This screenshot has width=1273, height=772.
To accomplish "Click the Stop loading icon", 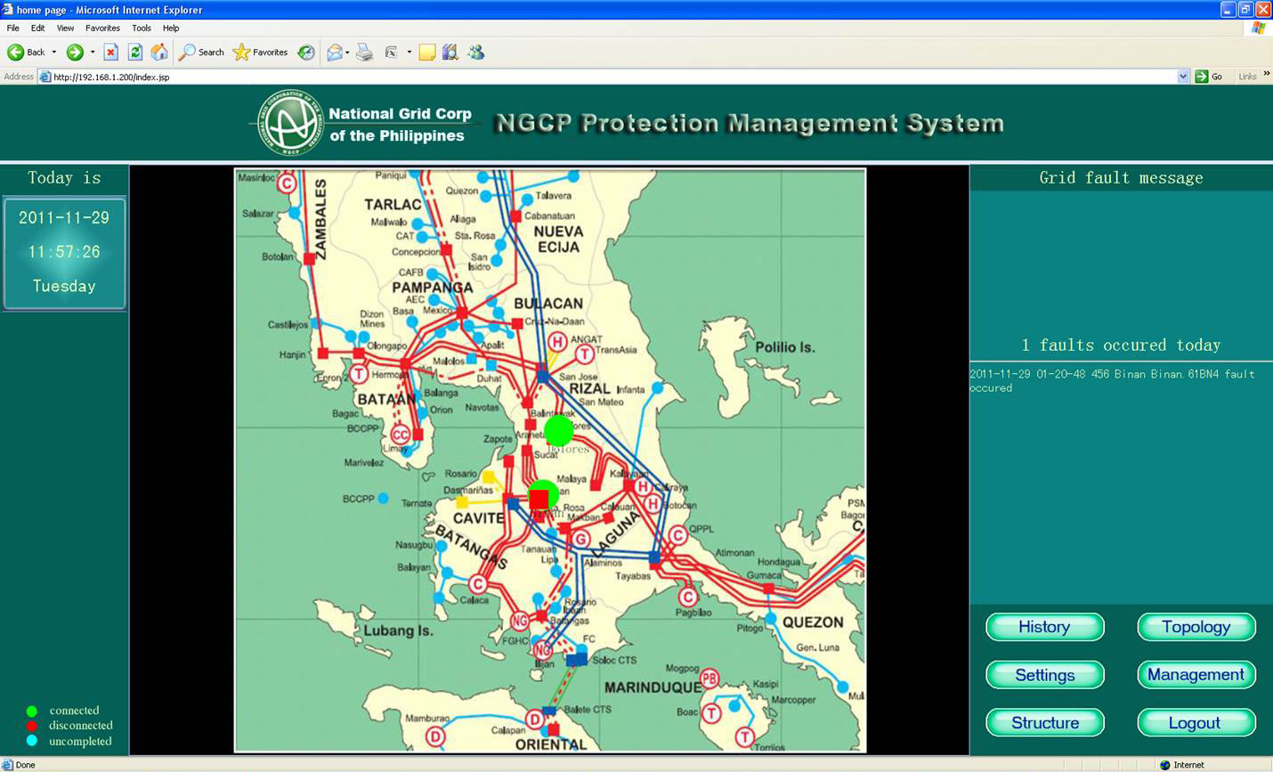I will [110, 53].
